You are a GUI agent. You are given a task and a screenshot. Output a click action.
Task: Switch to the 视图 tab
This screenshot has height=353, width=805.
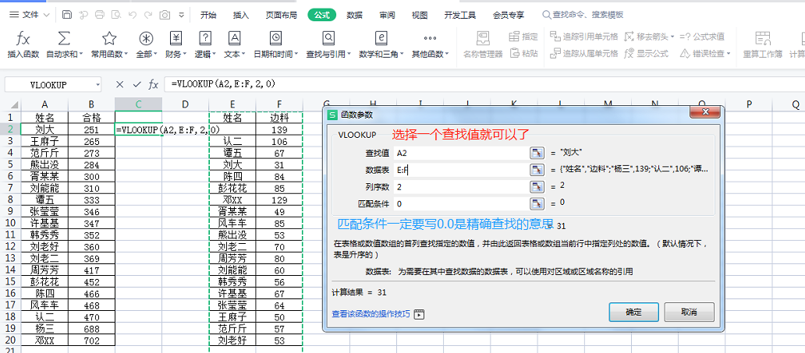click(420, 15)
